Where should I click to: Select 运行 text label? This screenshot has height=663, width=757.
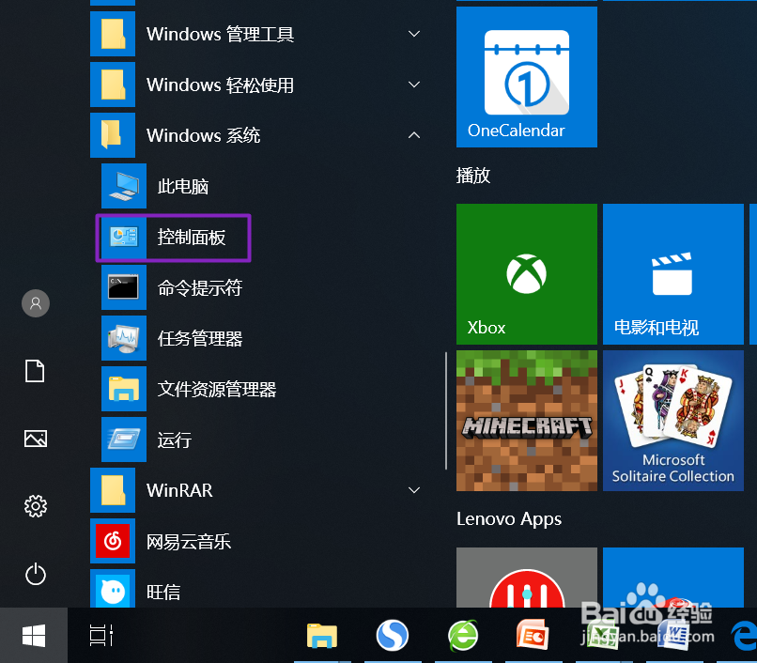tap(175, 439)
